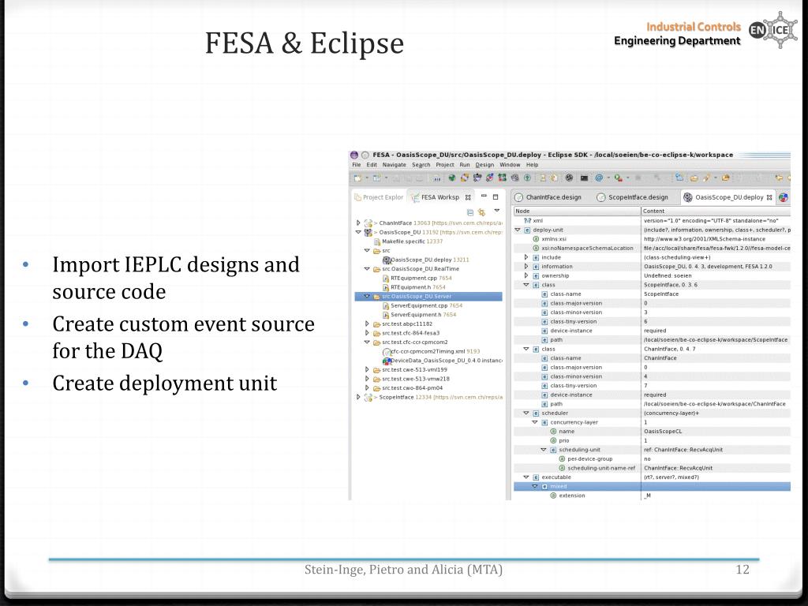Click the attribute icon beside prio
Screen dimensions: 808x606
553,440
